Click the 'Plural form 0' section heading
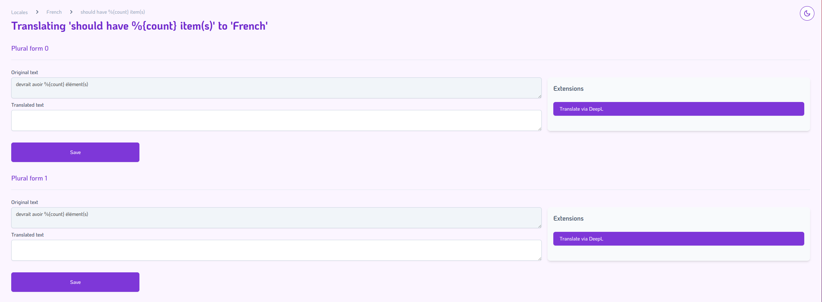Image resolution: width=822 pixels, height=302 pixels. [30, 48]
